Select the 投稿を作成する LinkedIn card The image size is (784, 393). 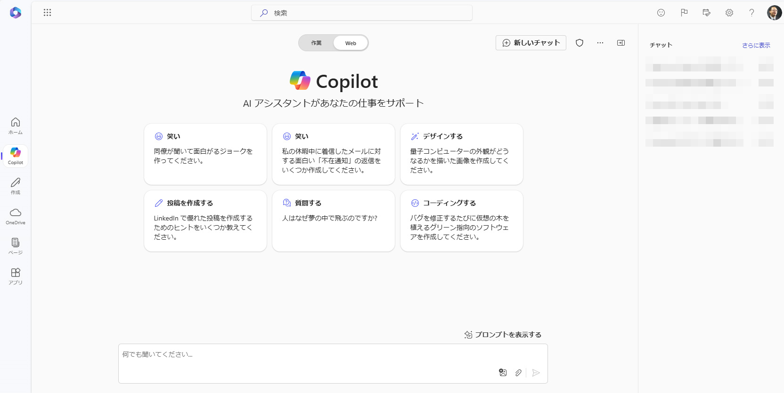205,221
